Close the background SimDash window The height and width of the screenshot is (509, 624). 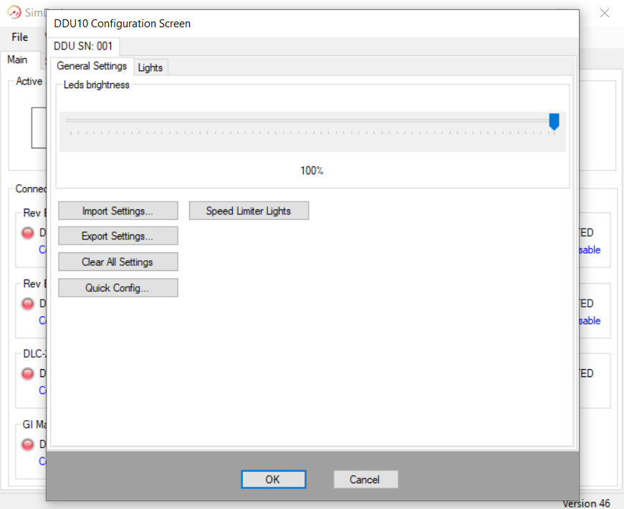tap(605, 13)
